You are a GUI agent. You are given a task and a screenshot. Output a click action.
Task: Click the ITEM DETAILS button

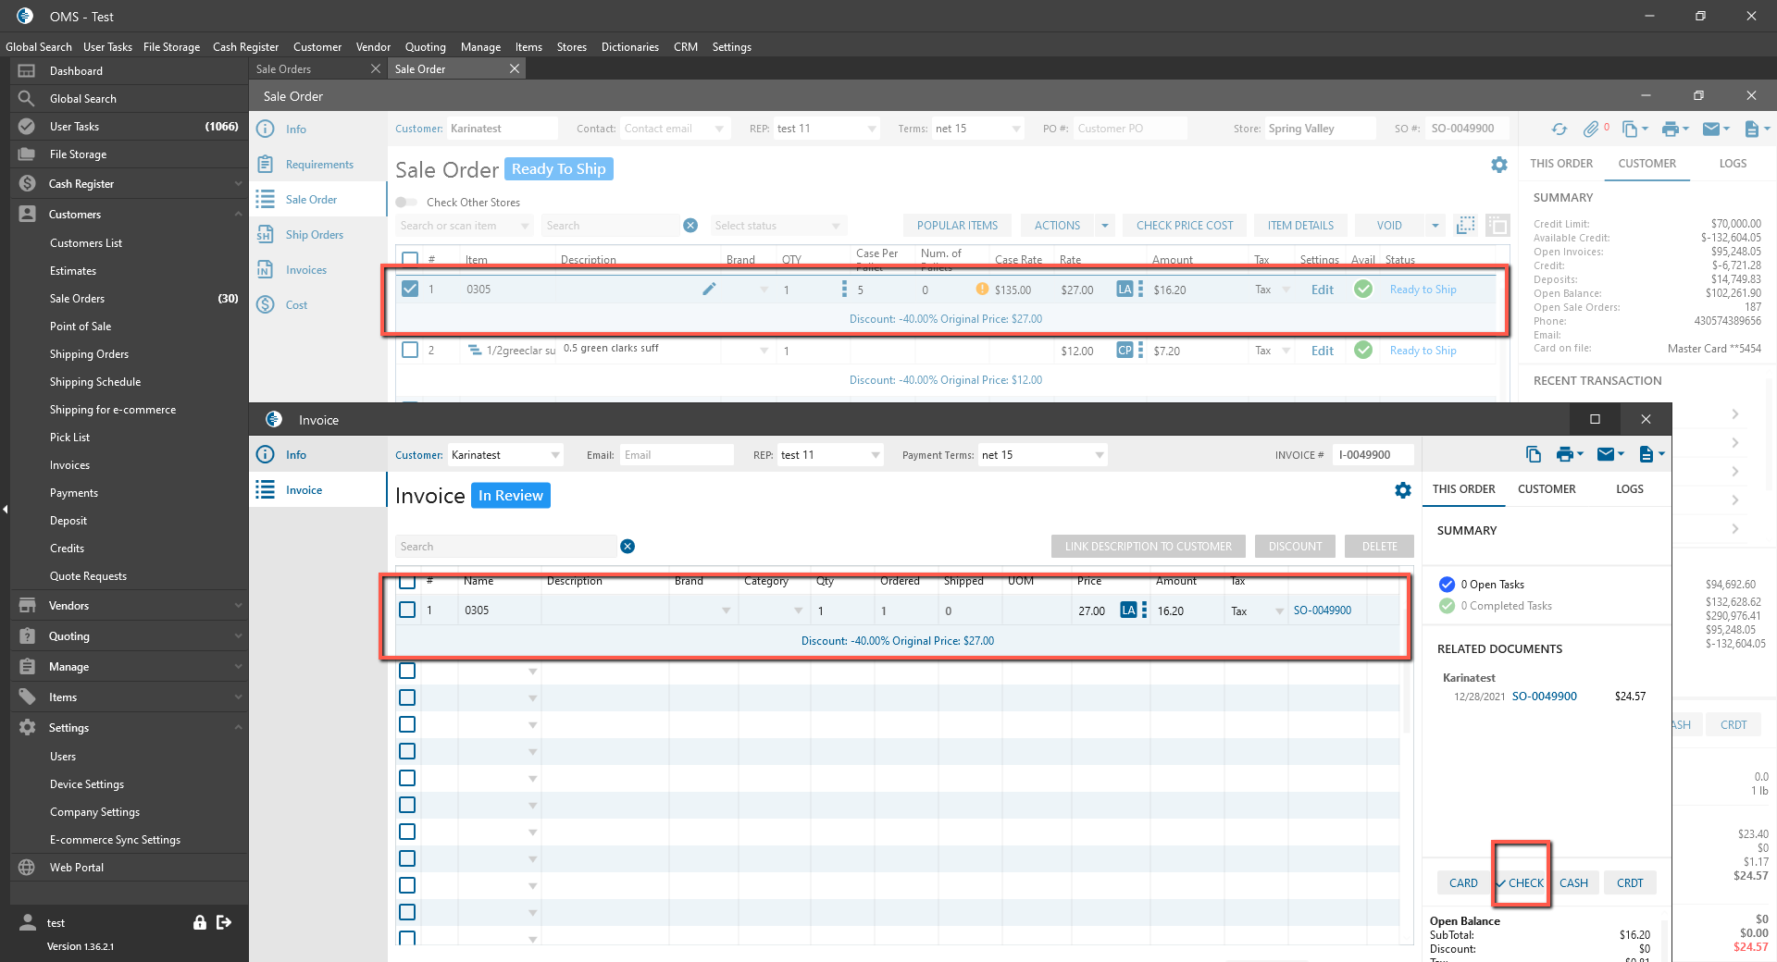click(1300, 226)
